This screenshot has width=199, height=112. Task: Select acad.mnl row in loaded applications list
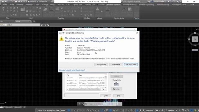tap(86, 78)
